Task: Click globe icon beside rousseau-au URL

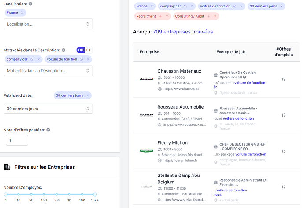Action: 159,124
